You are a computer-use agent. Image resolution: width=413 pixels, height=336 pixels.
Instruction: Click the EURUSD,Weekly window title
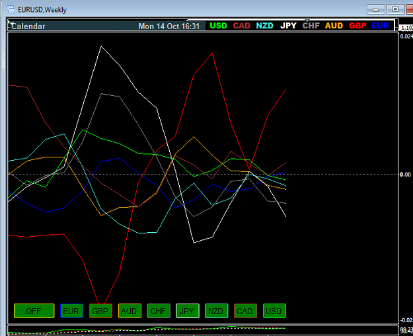(x=42, y=10)
